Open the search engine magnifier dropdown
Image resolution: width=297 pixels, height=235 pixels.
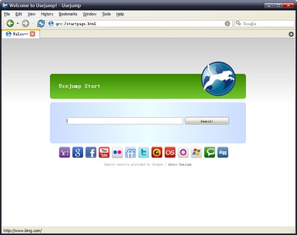tap(238, 23)
